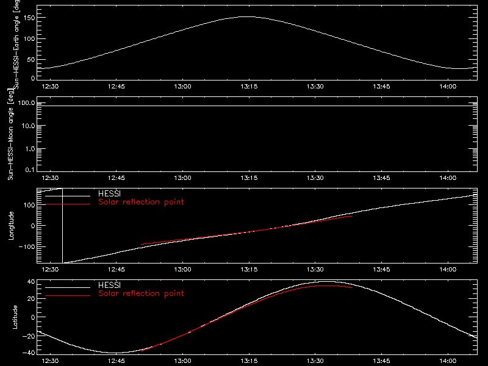Click the 40 tick on Latitude axis

coord(31,282)
